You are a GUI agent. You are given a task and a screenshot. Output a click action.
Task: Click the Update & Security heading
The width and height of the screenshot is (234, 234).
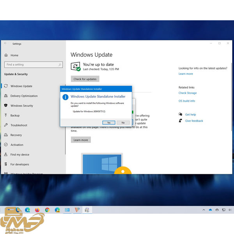16,74
